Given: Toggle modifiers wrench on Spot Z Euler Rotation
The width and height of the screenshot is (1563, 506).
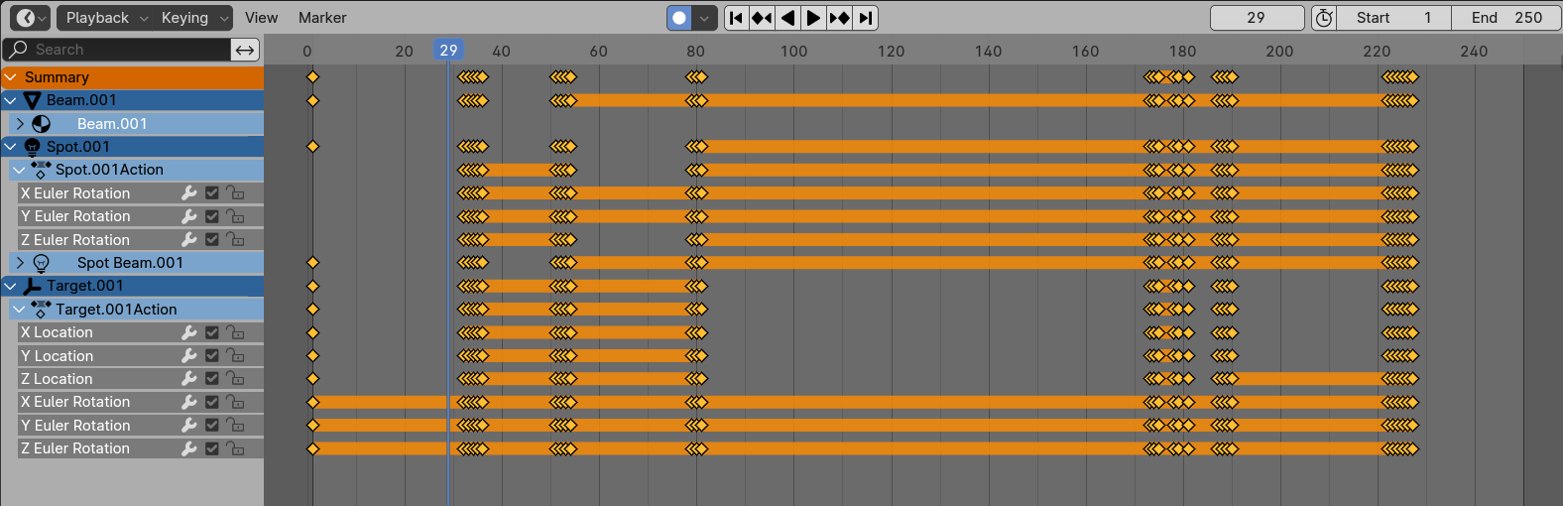Looking at the screenshot, I should tap(189, 240).
